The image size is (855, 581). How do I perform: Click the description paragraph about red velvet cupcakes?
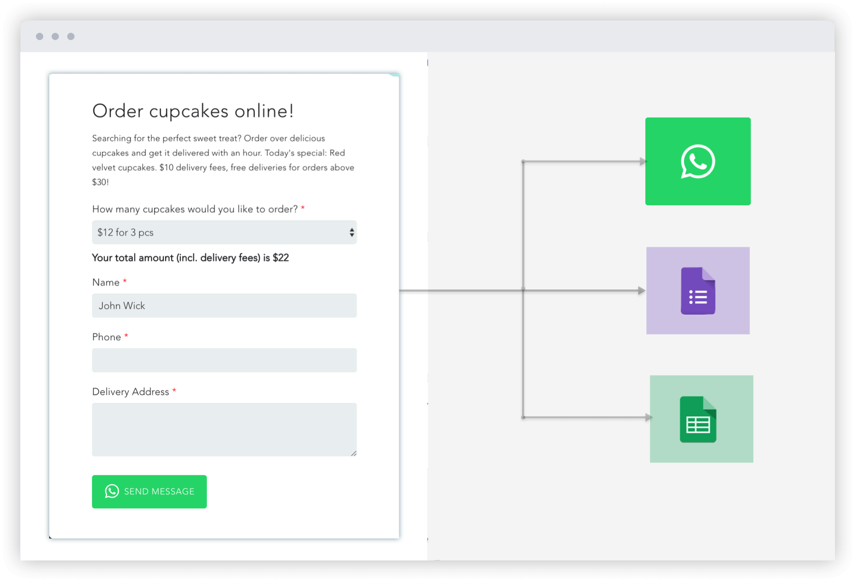(x=223, y=160)
